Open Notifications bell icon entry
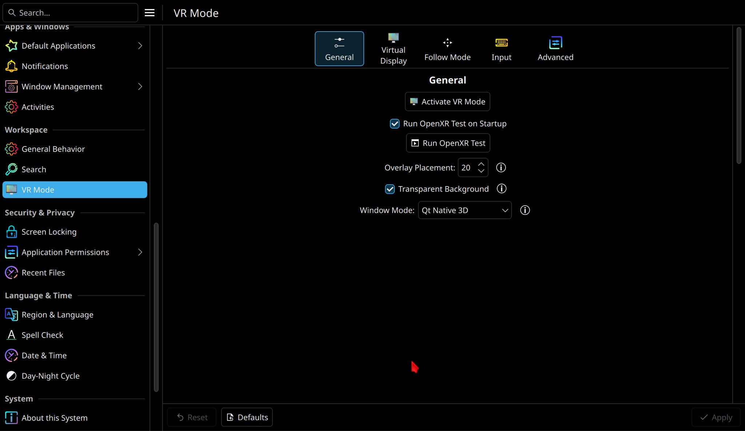 tap(45, 66)
